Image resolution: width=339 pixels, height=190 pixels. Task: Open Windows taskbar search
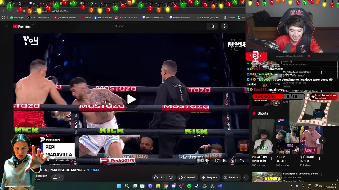click(127, 186)
